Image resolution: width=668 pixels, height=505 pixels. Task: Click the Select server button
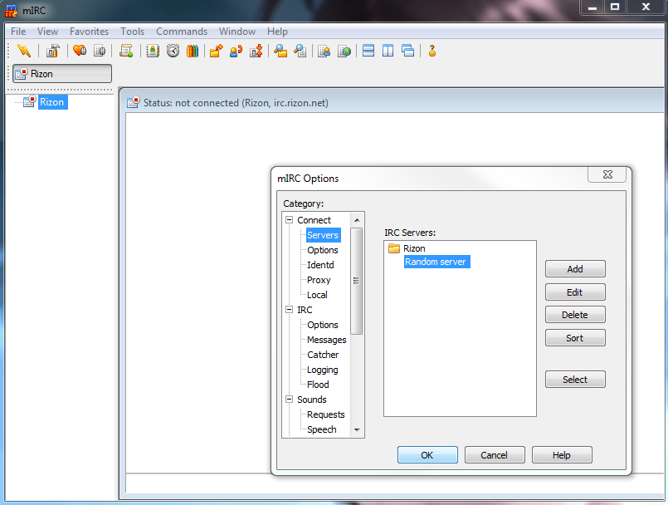(x=575, y=380)
